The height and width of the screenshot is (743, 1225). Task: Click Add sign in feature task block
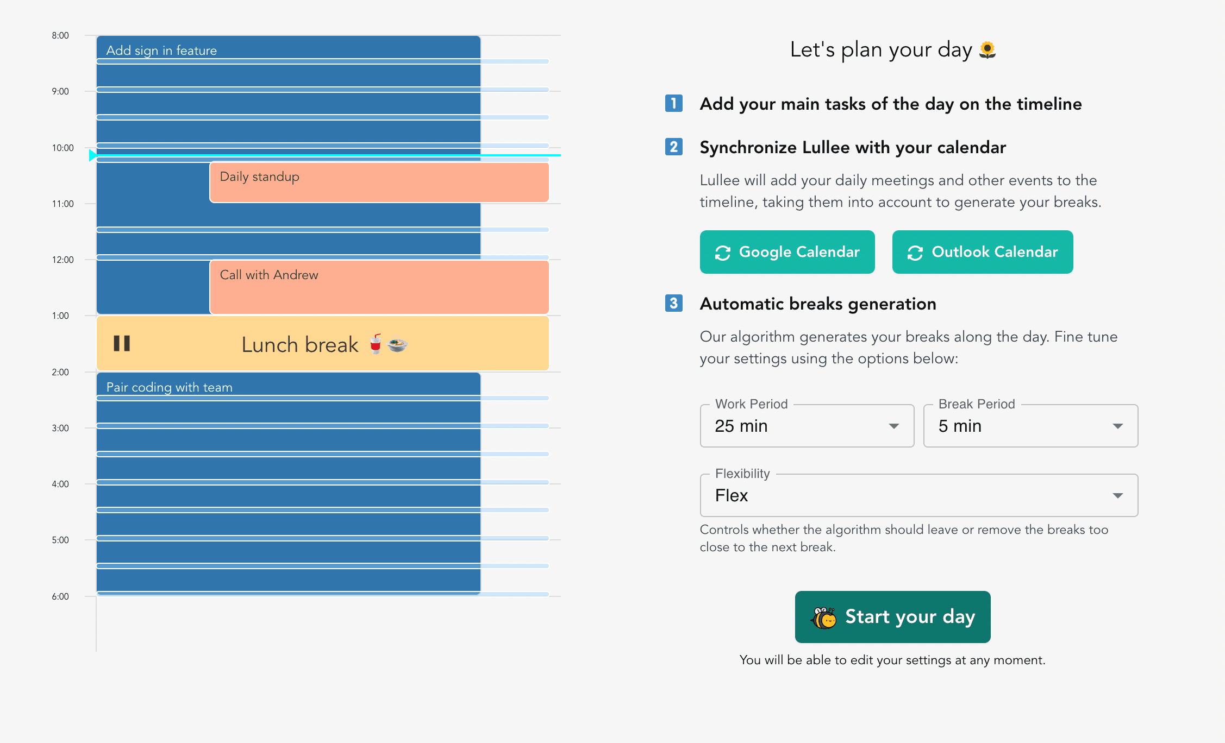tap(290, 51)
